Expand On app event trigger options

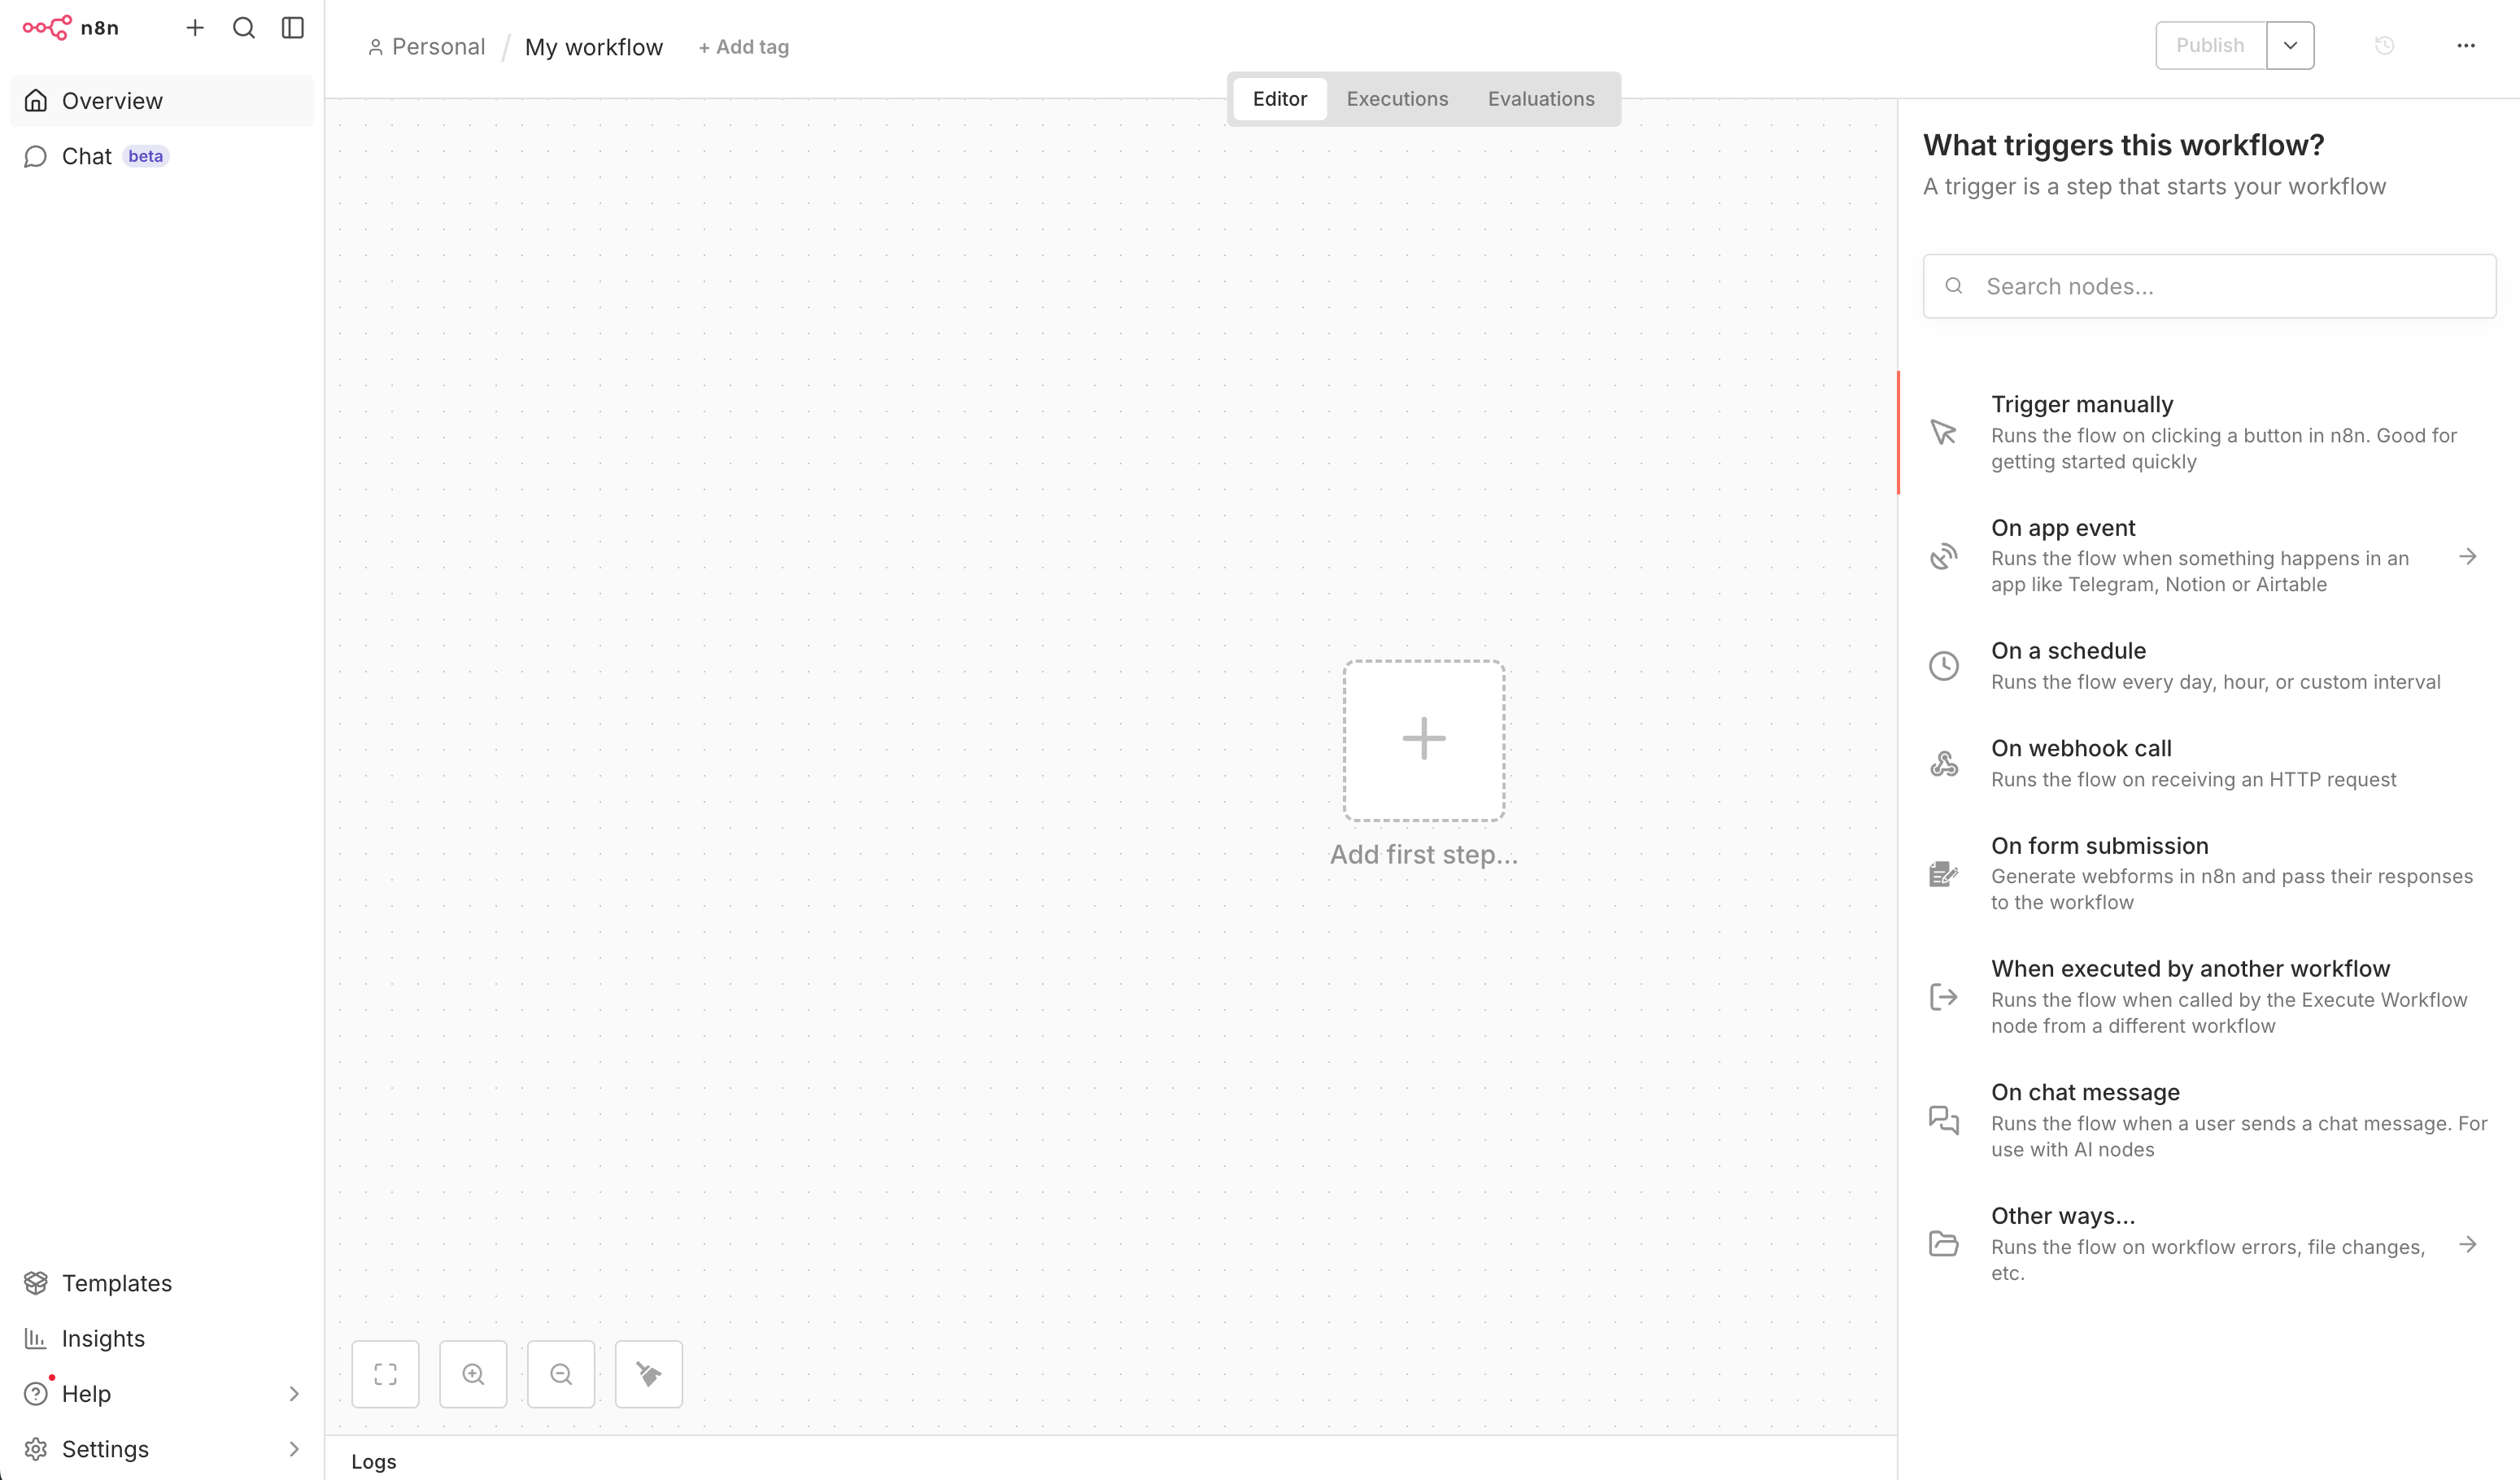2469,556
